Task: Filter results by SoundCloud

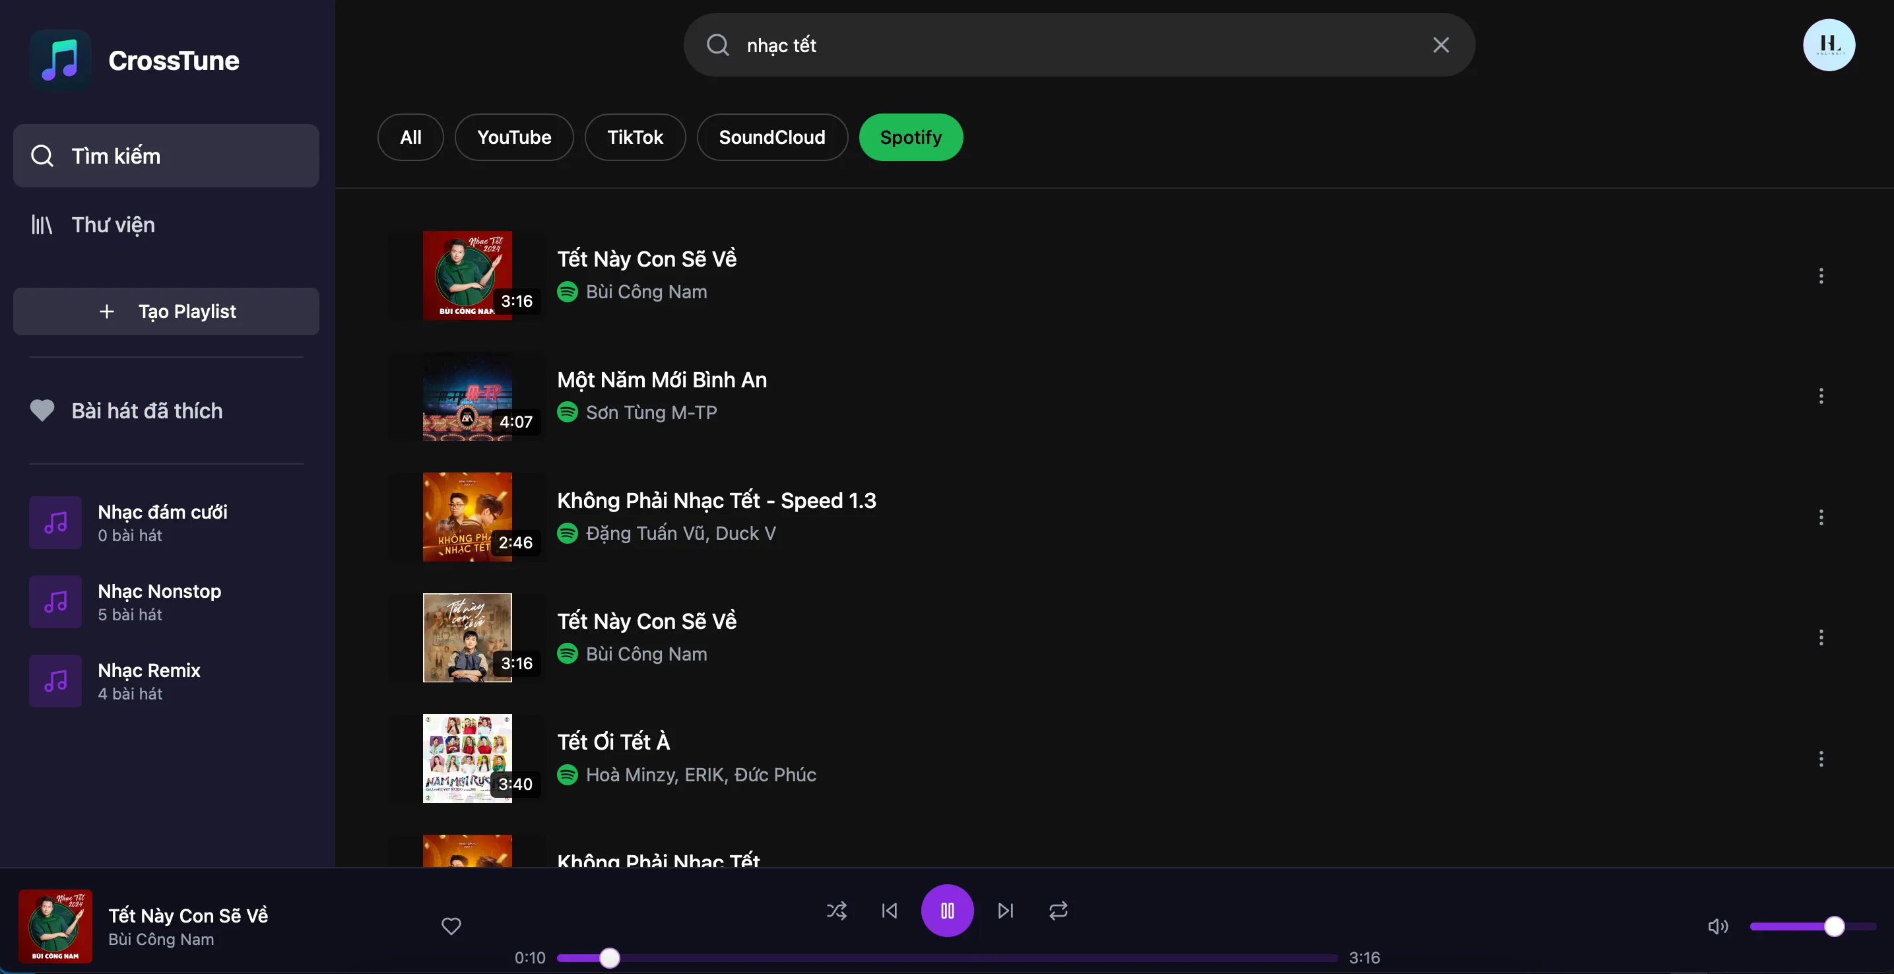Action: pyautogui.click(x=771, y=137)
